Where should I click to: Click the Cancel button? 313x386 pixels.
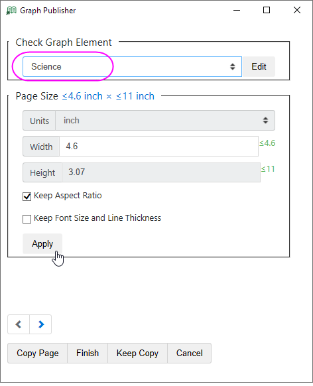coord(190,354)
